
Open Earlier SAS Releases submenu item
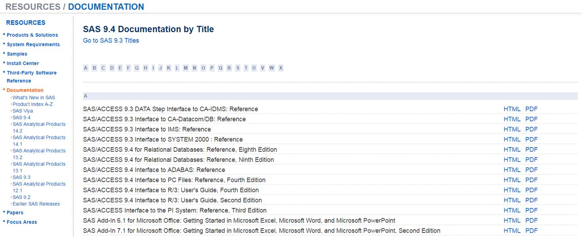click(36, 204)
